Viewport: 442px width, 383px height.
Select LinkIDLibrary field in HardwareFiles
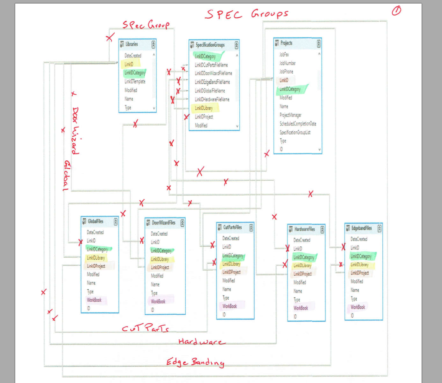click(303, 266)
